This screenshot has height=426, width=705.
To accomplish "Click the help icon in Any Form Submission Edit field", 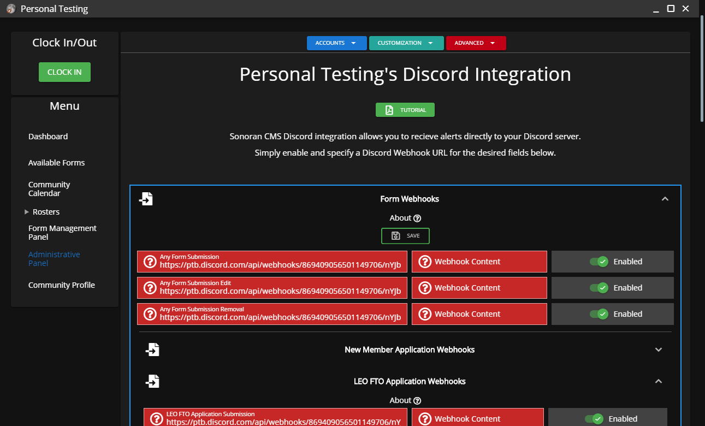I will click(150, 288).
